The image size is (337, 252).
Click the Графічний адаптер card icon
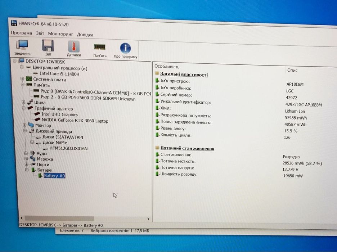[30, 108]
